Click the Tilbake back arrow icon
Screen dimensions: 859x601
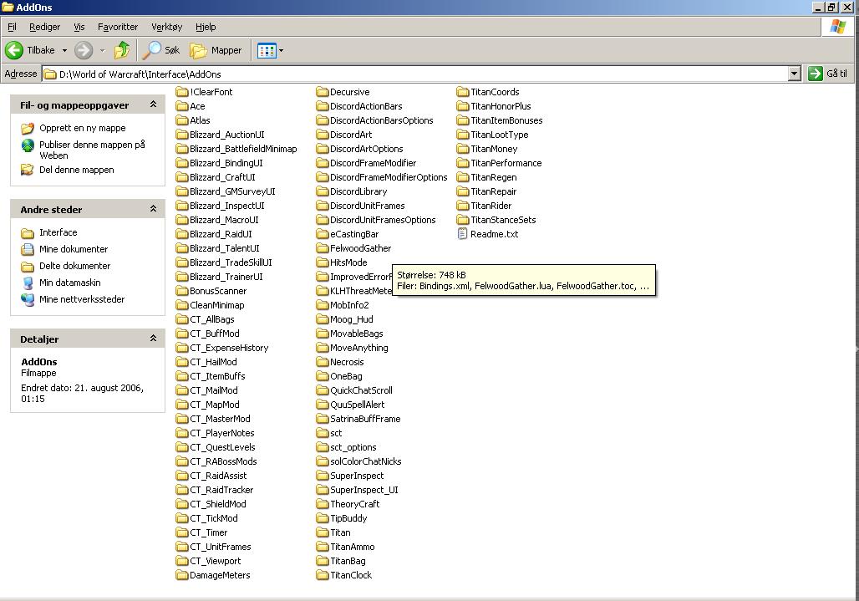14,50
